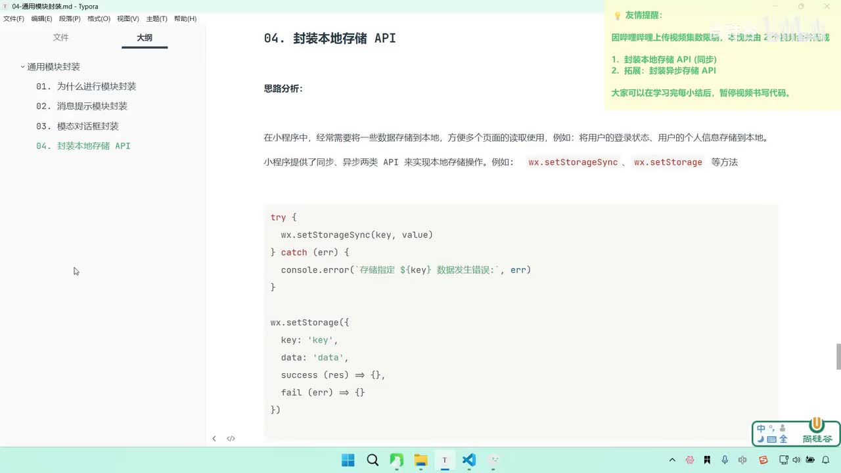Open the 帮助(H) menu
The height and width of the screenshot is (473, 841).
(185, 18)
